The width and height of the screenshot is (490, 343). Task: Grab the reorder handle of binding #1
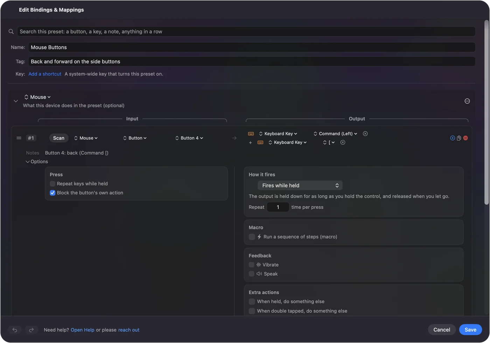tap(19, 138)
